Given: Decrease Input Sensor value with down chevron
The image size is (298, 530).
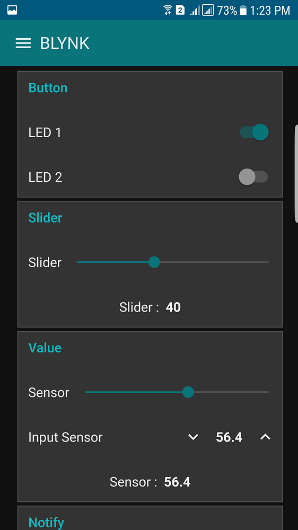Looking at the screenshot, I should pyautogui.click(x=193, y=437).
